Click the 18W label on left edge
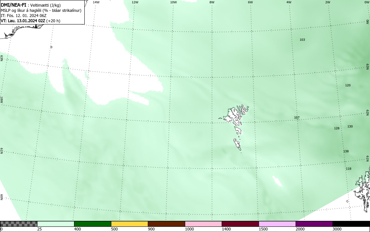This screenshot has width=370, height=232. pos(1,99)
